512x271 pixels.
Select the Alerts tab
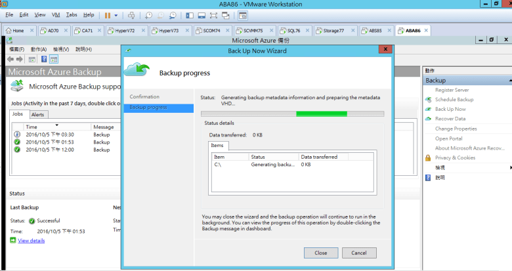pyautogui.click(x=38, y=115)
